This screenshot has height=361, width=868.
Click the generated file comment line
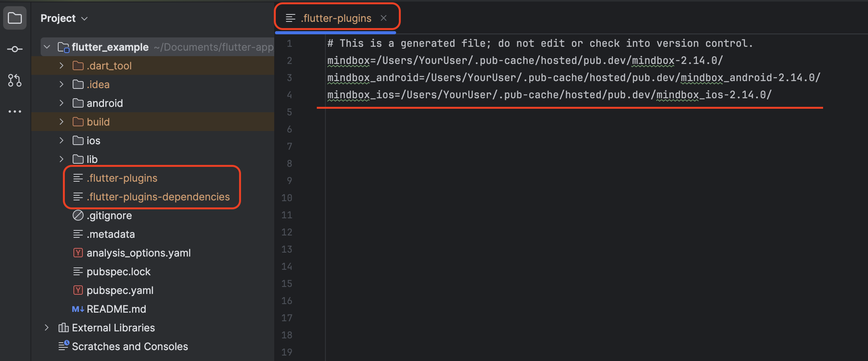[x=540, y=43]
